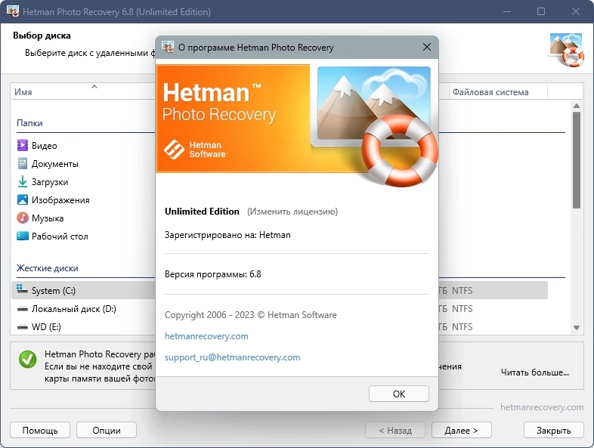Click the Музыка note icon
This screenshot has width=594, height=448.
coord(23,218)
